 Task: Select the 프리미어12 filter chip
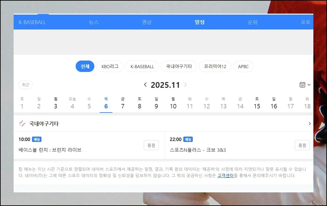click(x=215, y=66)
